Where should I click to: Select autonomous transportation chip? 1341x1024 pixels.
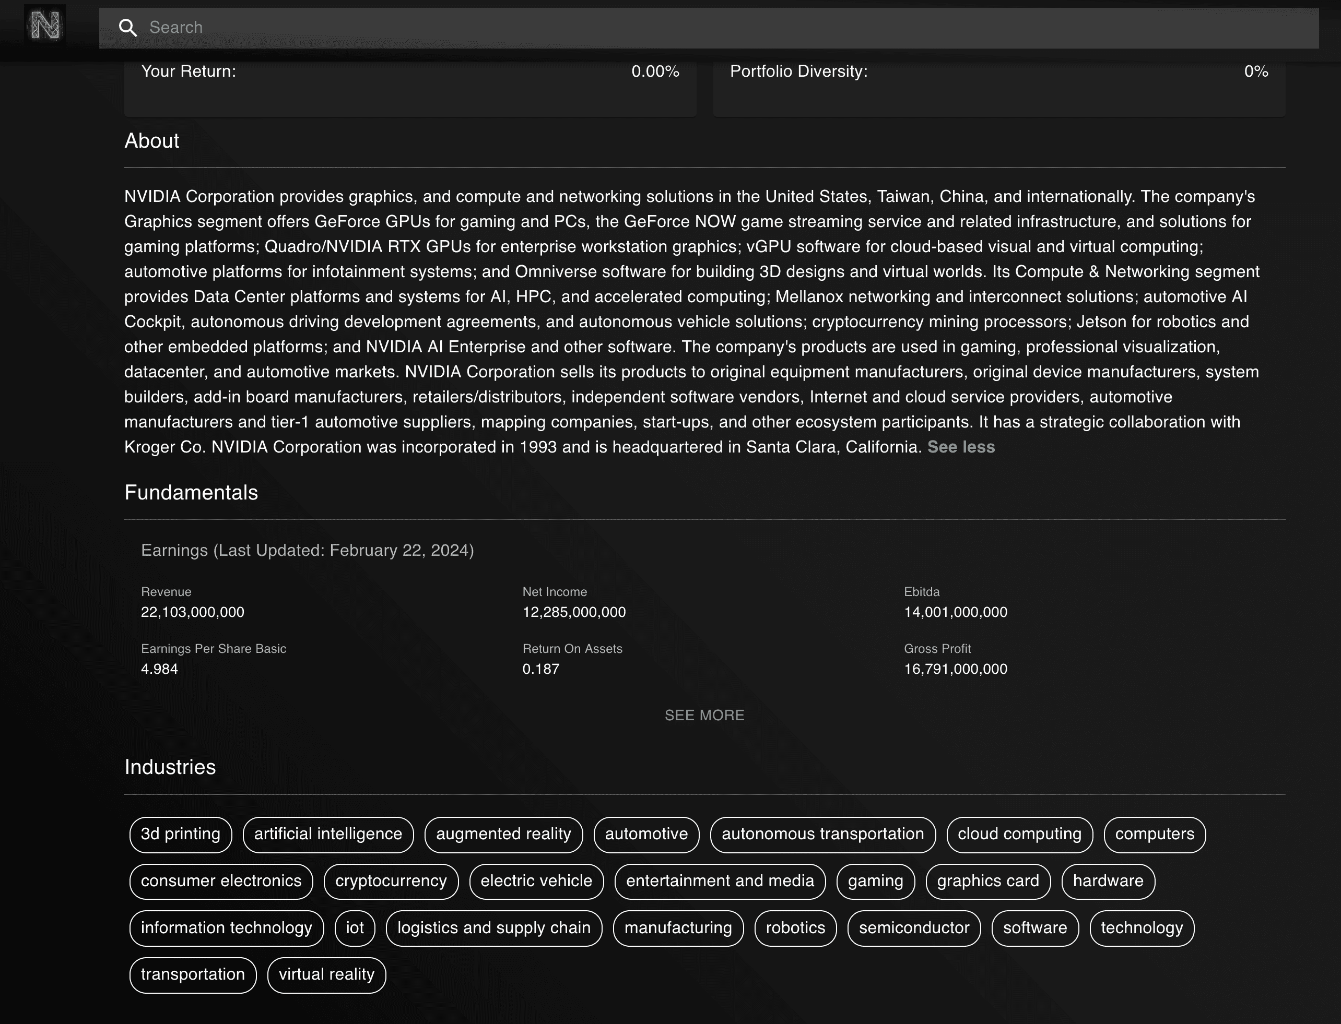tap(822, 834)
